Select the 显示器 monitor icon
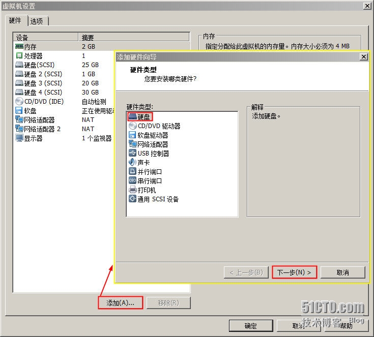The image size is (374, 337). (19, 138)
